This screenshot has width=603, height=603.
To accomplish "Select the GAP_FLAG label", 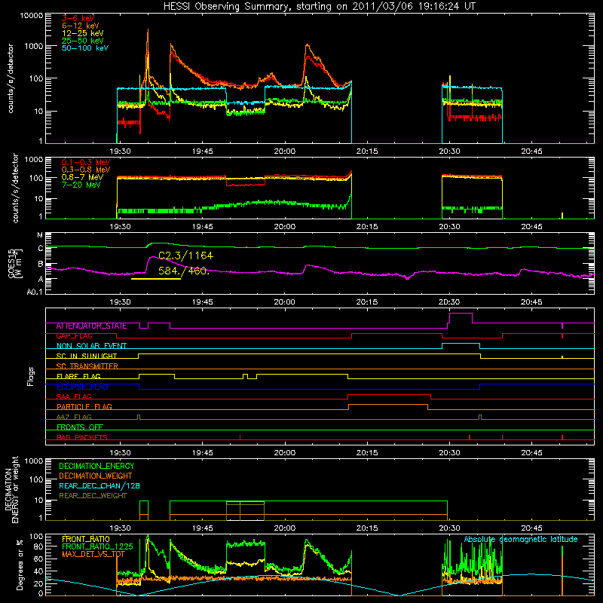I will pos(74,336).
